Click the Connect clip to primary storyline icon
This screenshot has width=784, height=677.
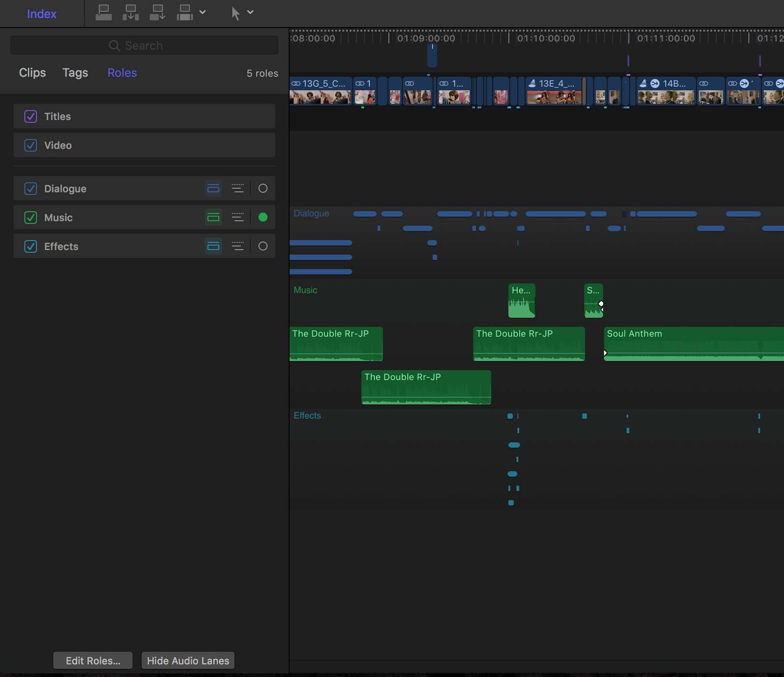pyautogui.click(x=103, y=13)
